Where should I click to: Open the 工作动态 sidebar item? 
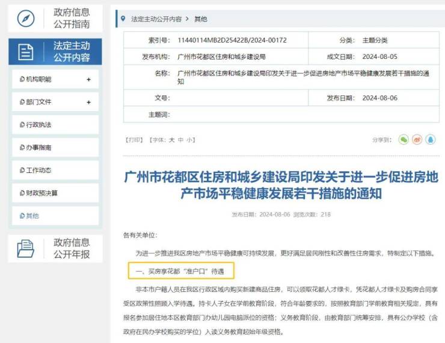(x=55, y=170)
